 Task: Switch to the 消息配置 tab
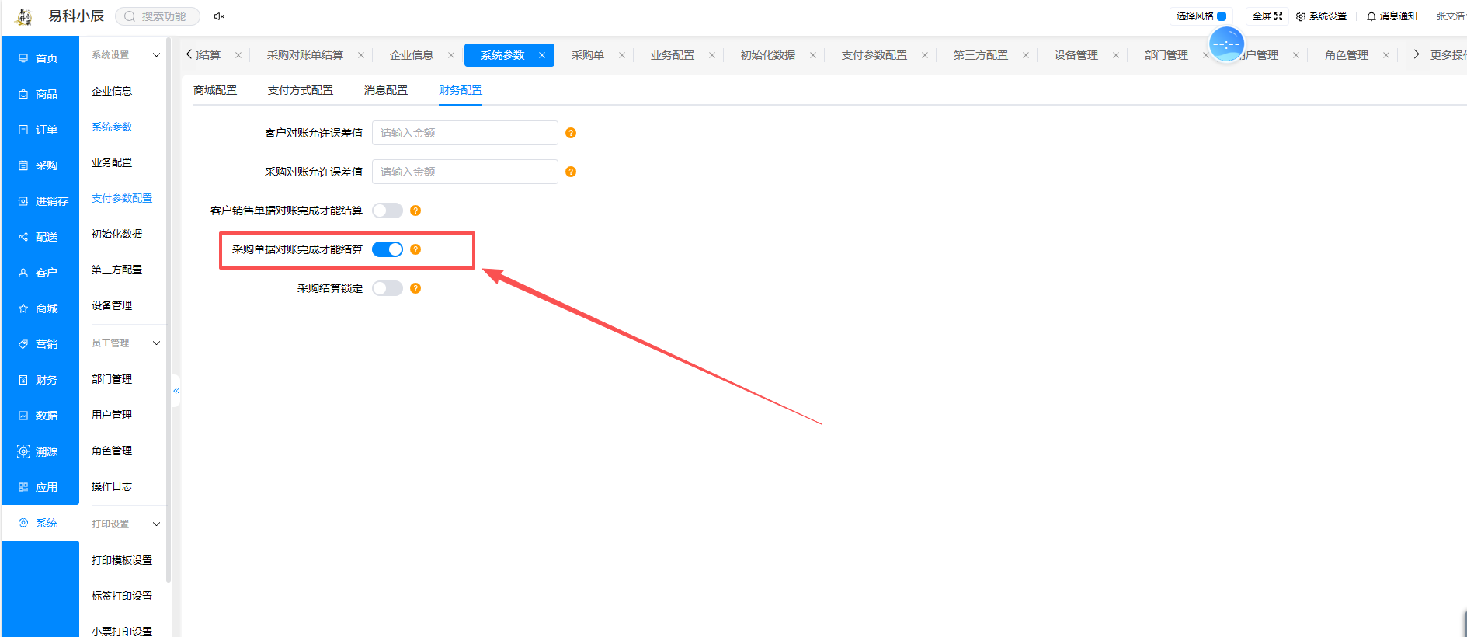pos(386,91)
